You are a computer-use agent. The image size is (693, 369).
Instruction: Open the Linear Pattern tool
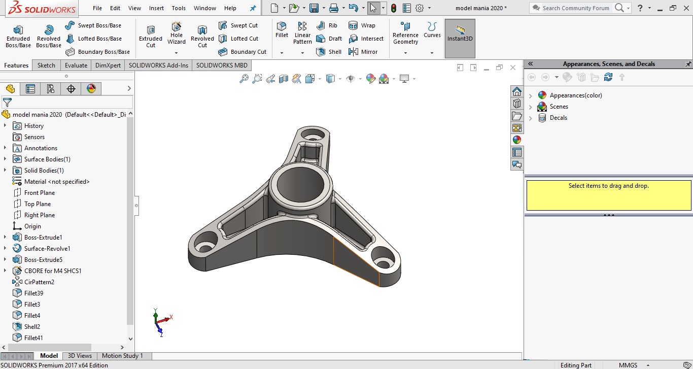click(x=302, y=33)
